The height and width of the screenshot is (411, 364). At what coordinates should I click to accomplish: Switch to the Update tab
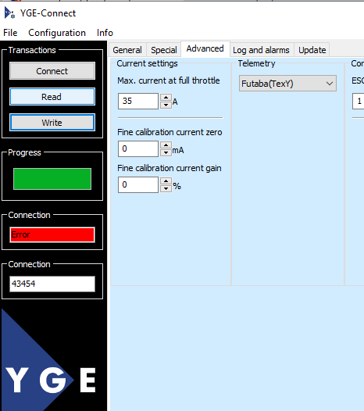[312, 50]
